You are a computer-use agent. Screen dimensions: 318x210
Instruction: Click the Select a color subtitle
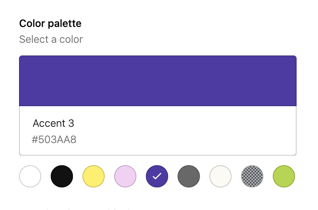[51, 40]
